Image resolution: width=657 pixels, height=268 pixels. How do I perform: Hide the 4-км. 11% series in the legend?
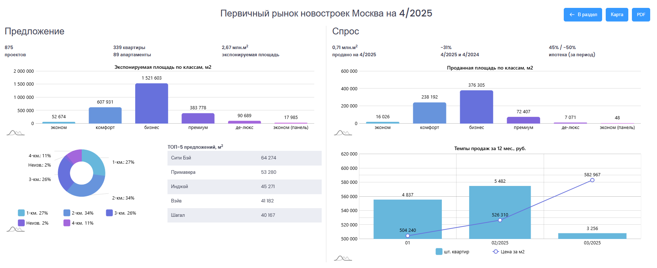point(78,223)
